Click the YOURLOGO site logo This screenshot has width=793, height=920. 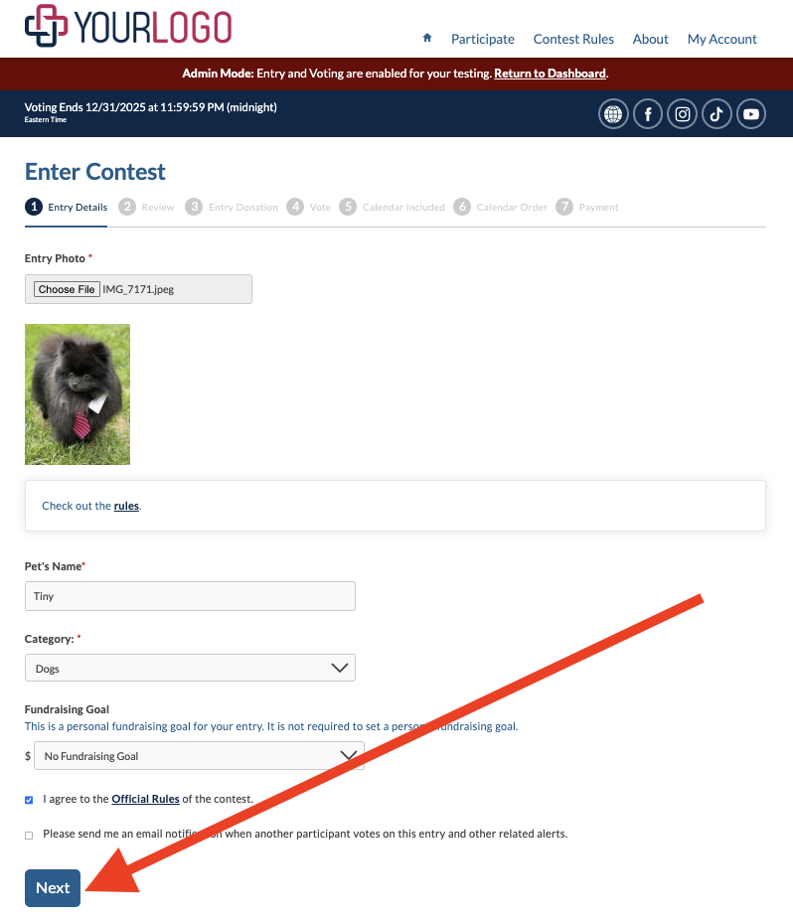pos(128,26)
